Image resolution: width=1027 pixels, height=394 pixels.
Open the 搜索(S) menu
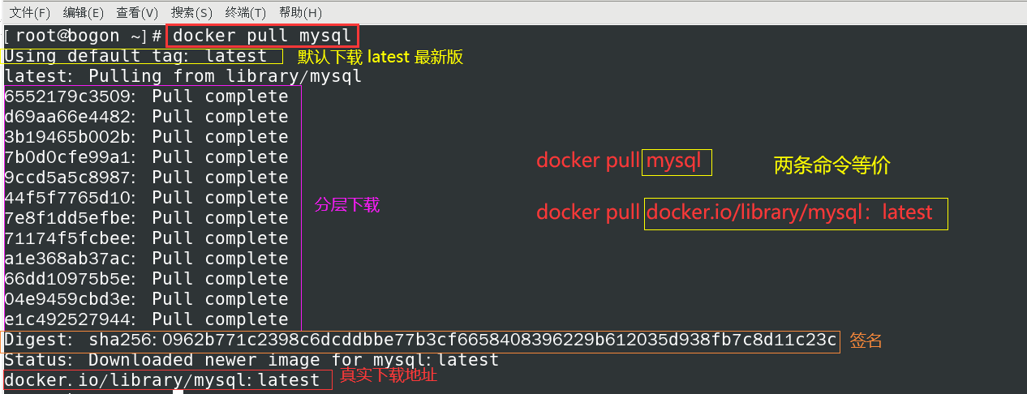click(x=191, y=13)
